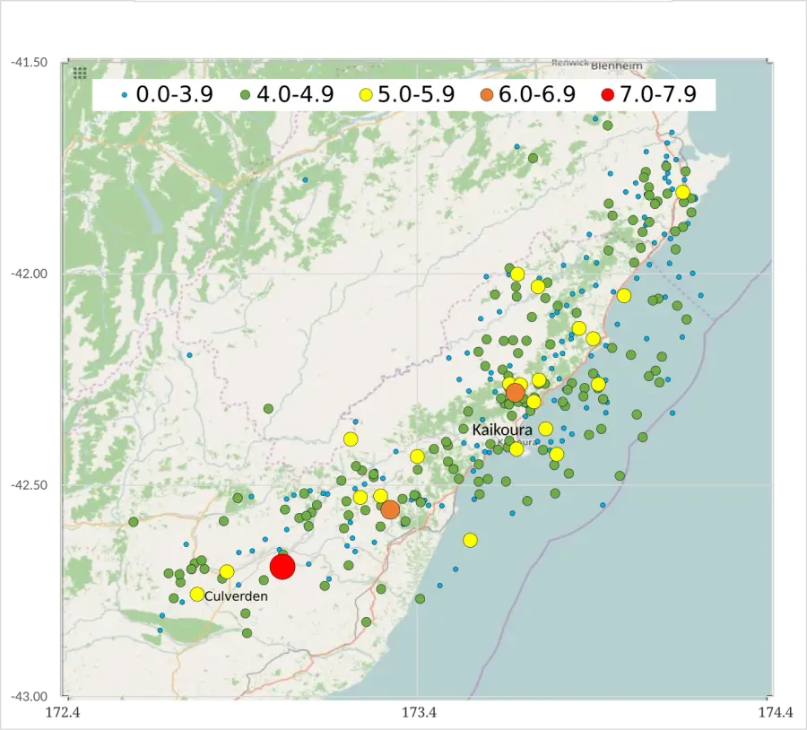Click the 6.0-6.9 legend entry
Viewport: 807px width, 730px height.
coord(528,95)
